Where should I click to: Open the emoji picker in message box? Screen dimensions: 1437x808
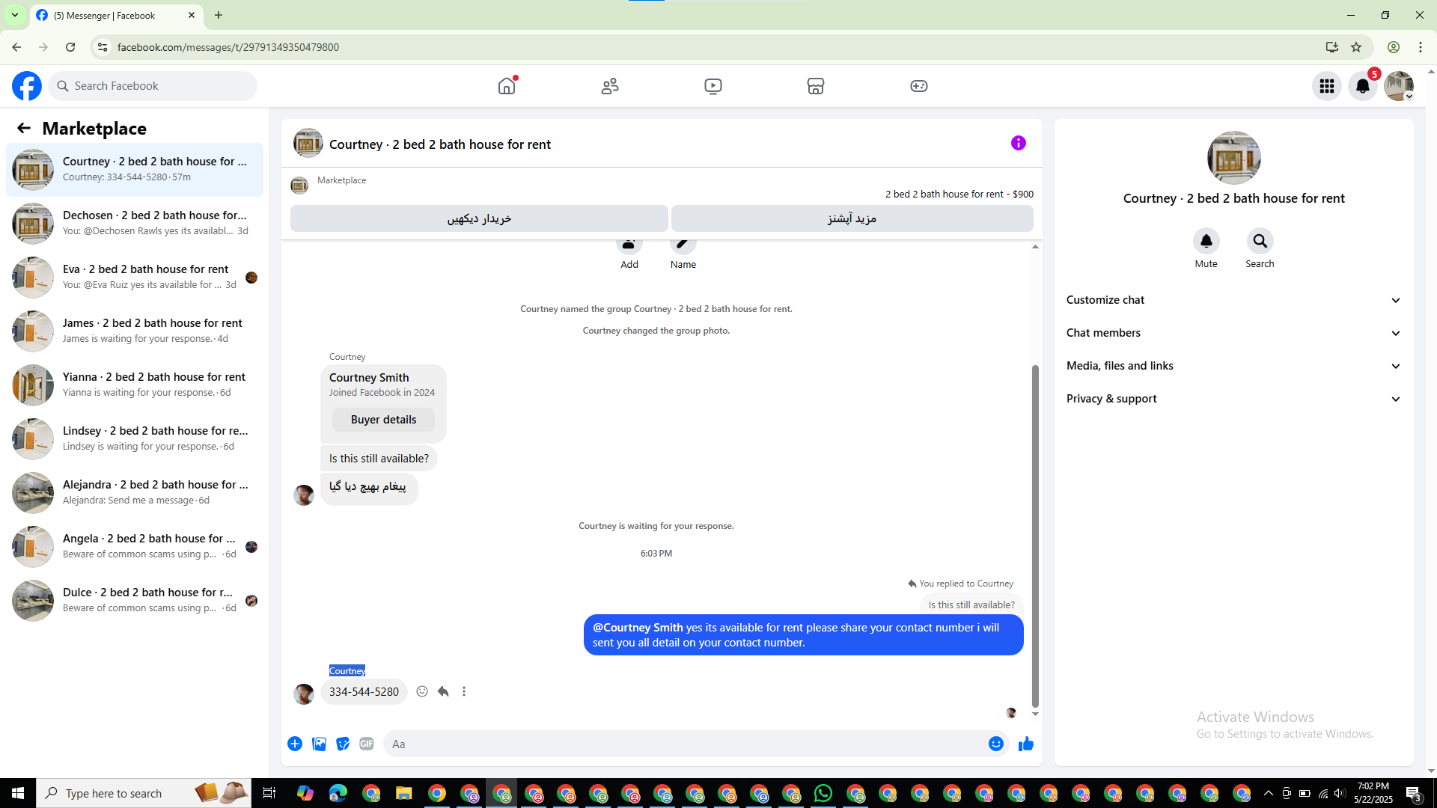tap(995, 744)
